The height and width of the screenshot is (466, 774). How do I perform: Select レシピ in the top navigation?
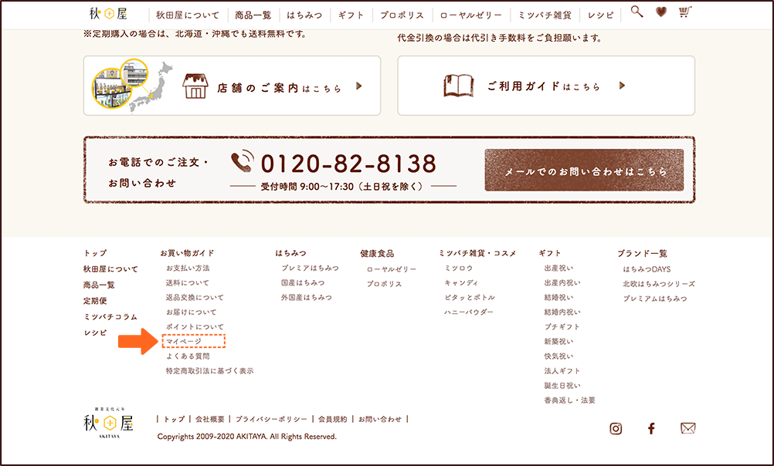click(601, 15)
